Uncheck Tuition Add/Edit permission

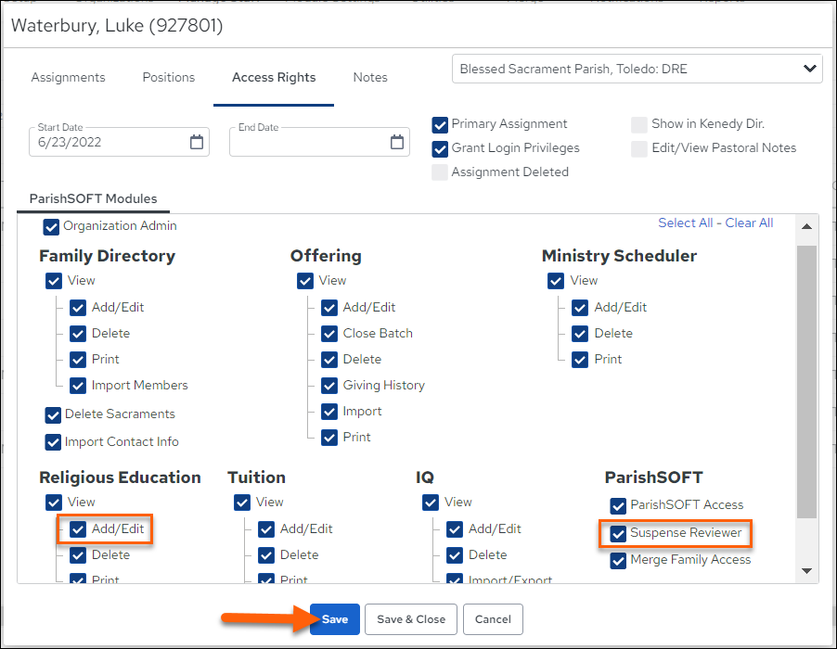coord(266,529)
